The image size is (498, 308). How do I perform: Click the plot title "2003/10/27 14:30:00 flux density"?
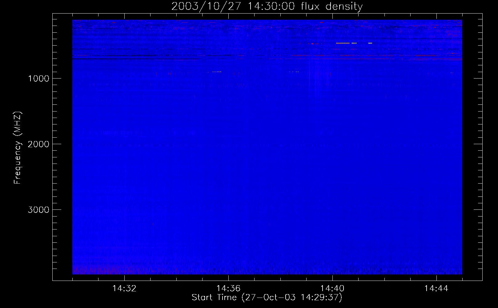pyautogui.click(x=267, y=6)
